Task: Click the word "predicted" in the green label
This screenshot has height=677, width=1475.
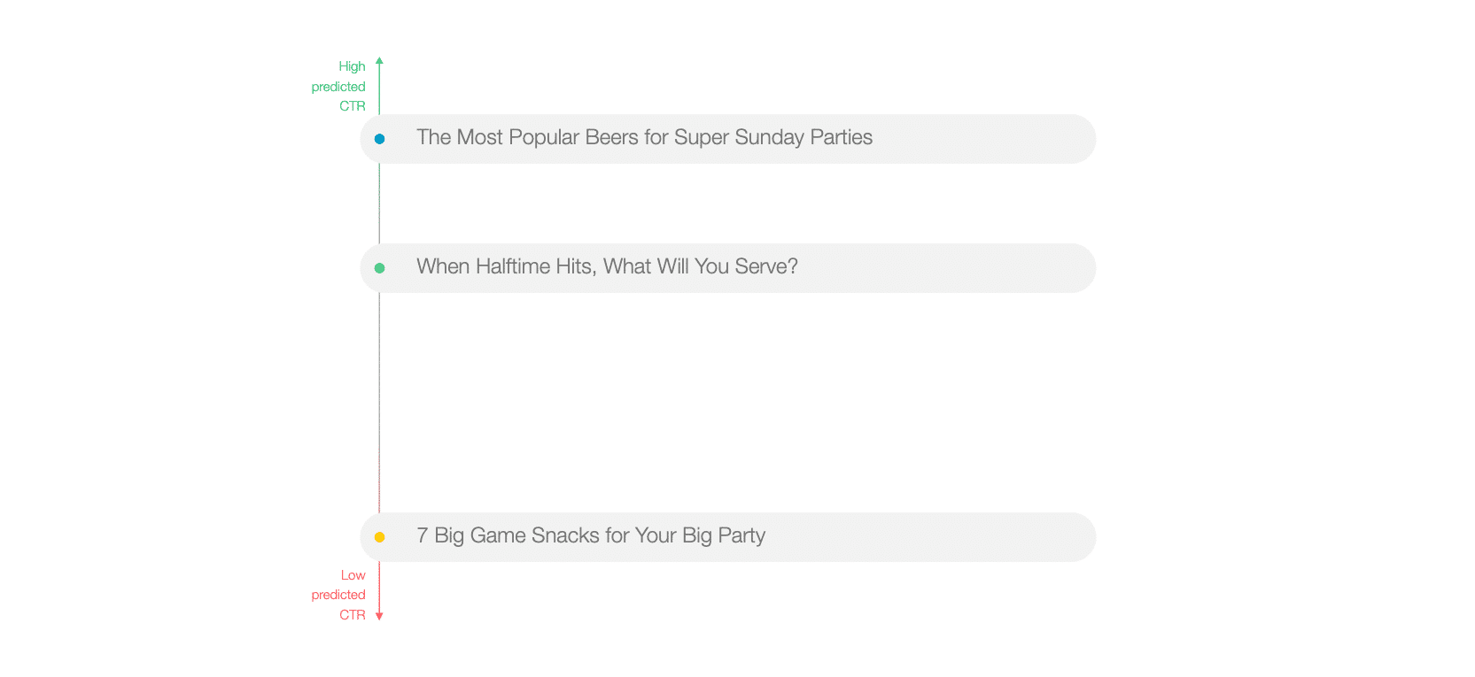Action: click(338, 87)
